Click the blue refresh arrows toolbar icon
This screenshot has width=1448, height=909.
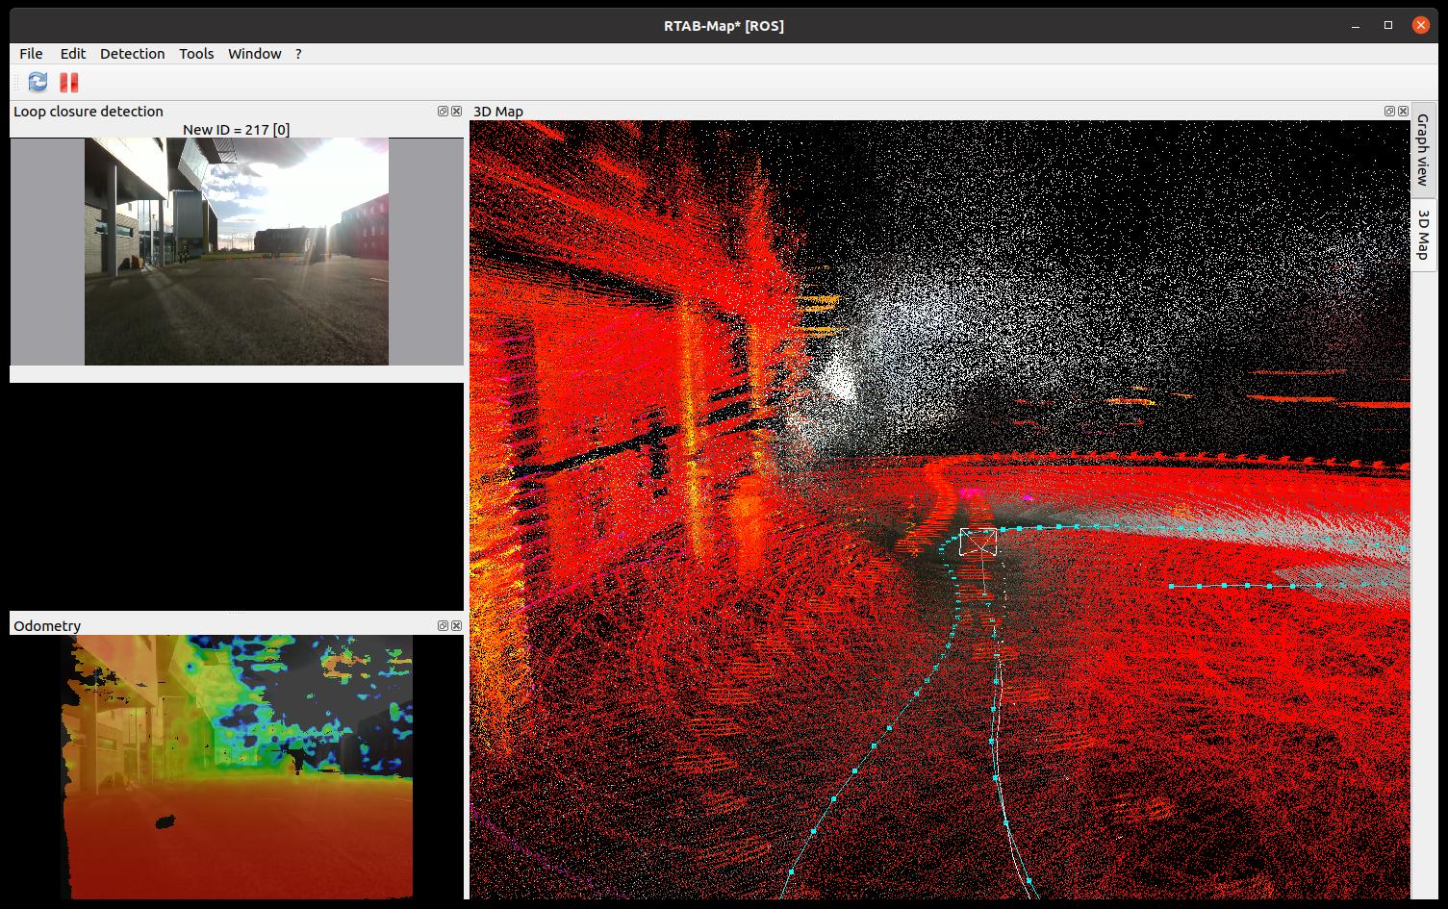click(38, 82)
